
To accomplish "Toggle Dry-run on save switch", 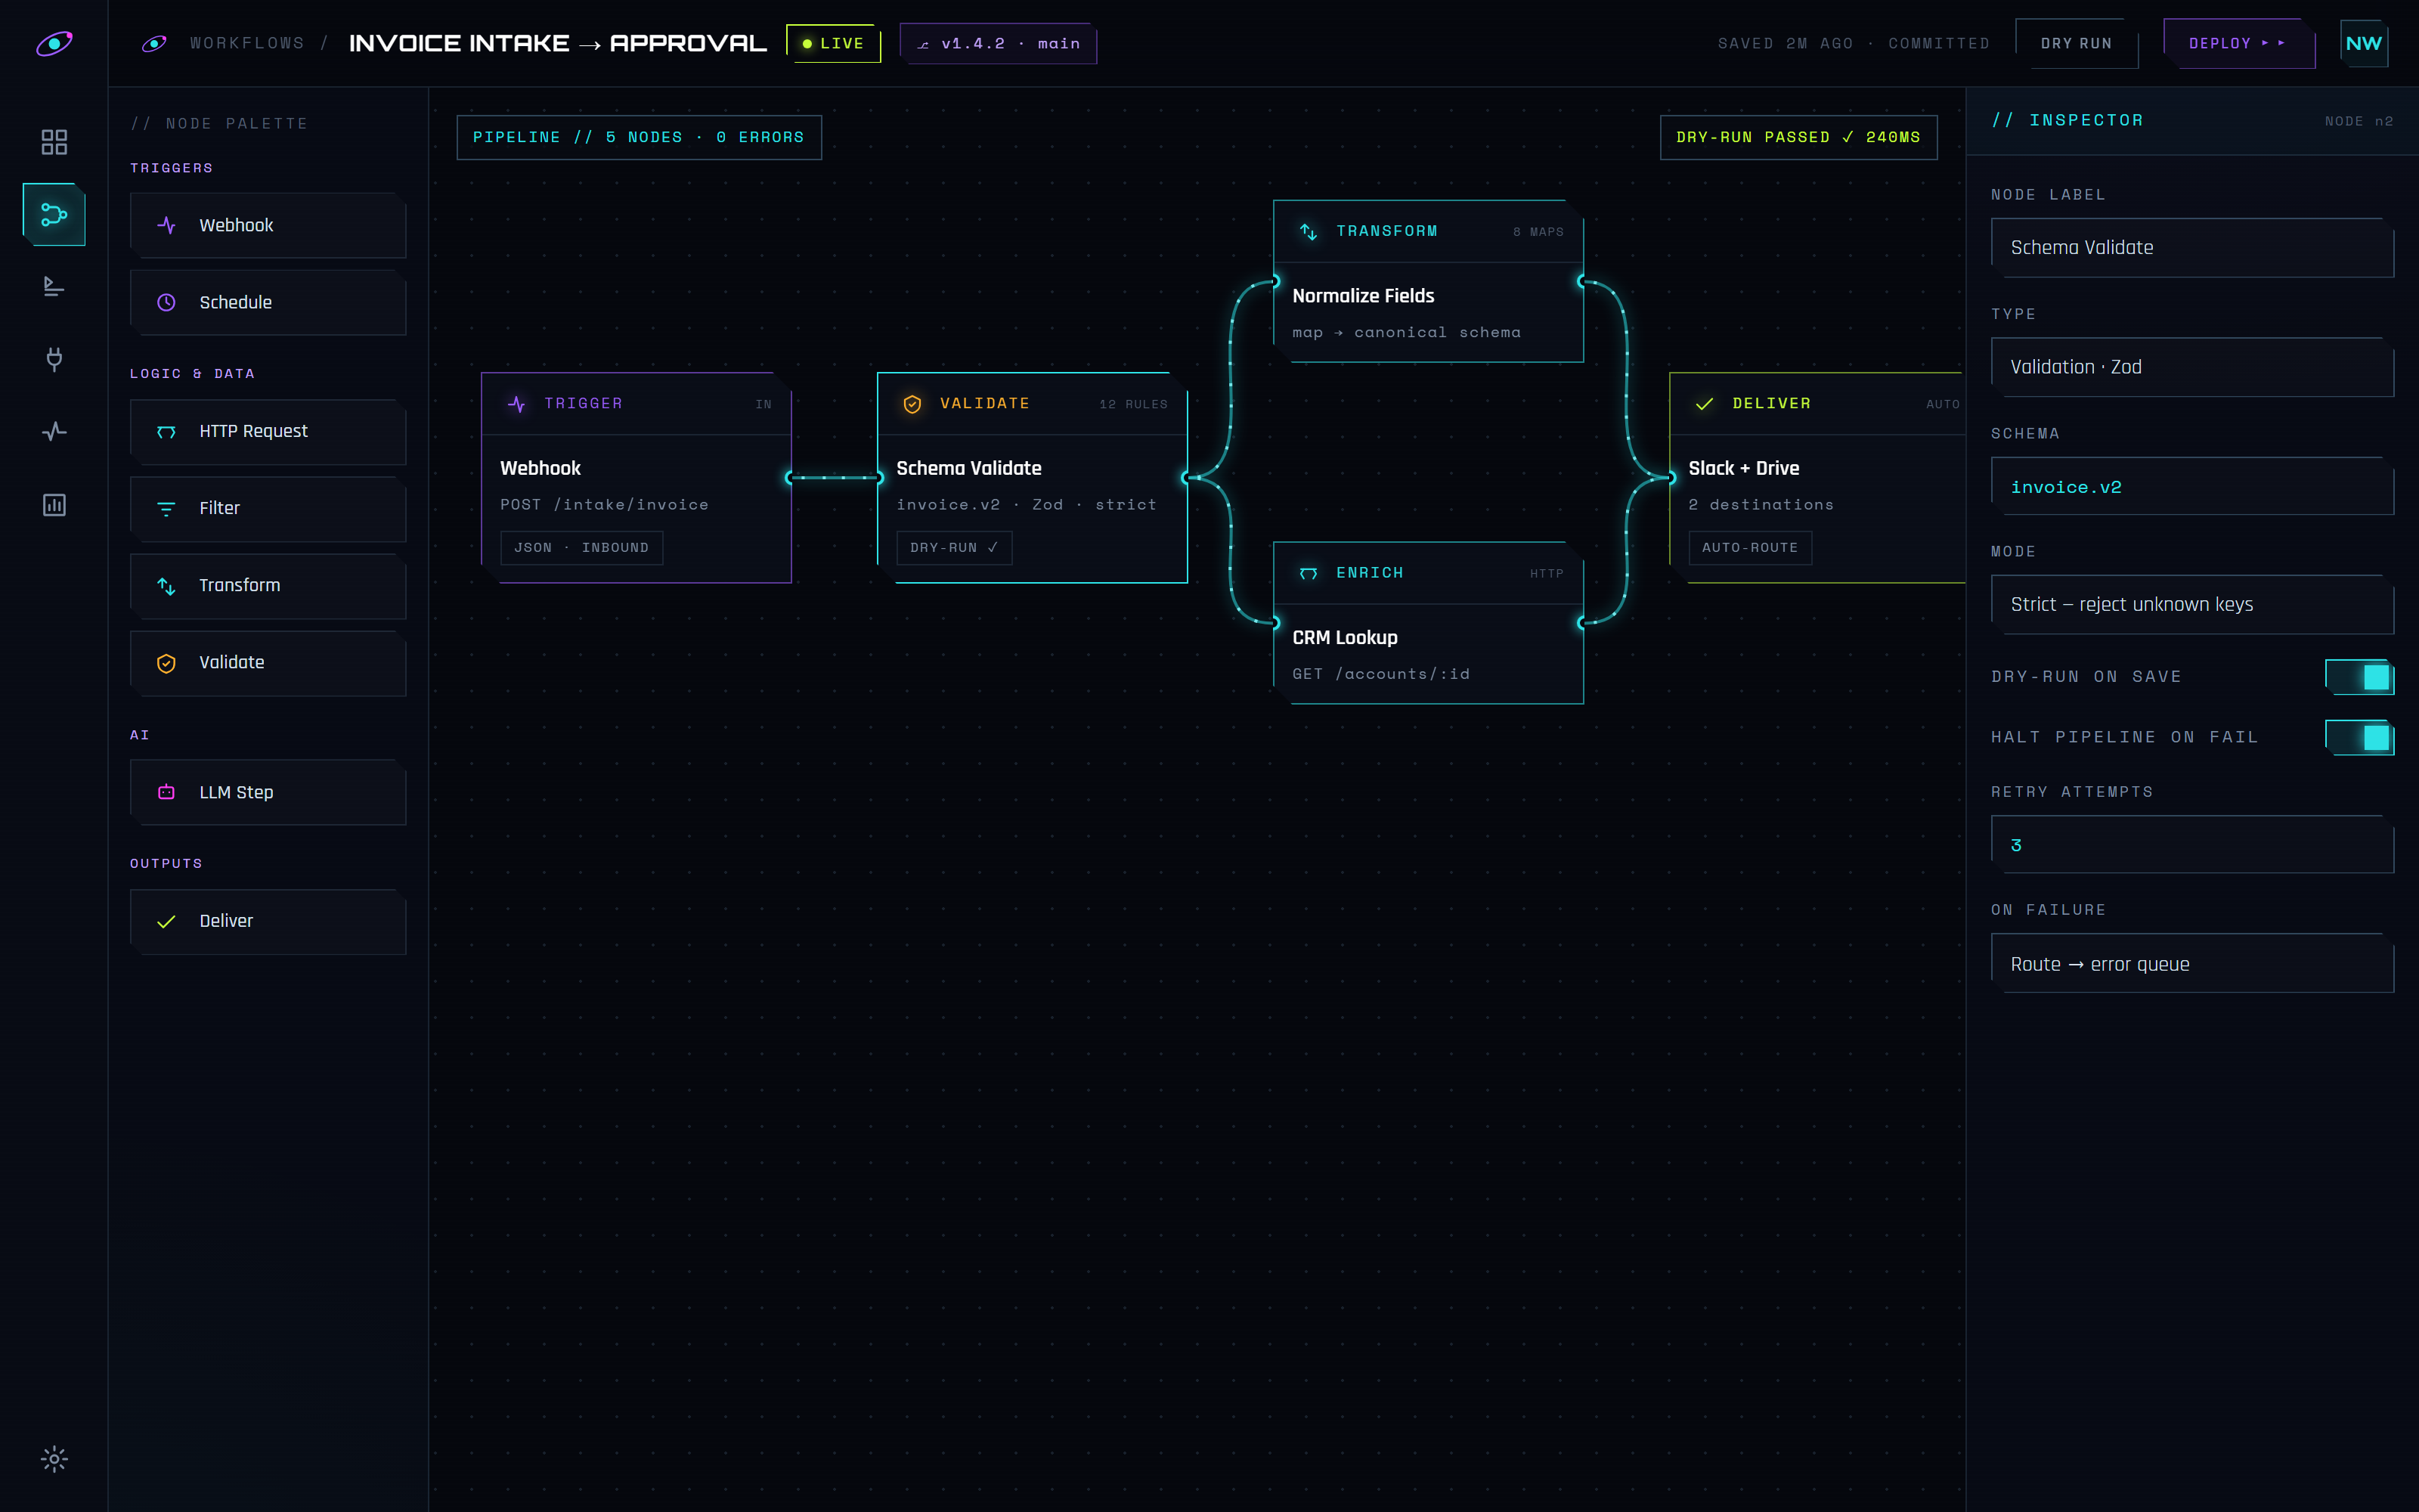I will pos(2359,677).
